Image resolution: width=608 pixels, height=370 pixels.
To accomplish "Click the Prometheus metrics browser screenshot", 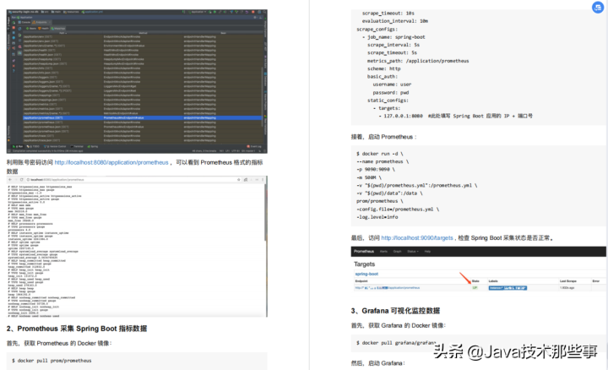I will (137, 247).
